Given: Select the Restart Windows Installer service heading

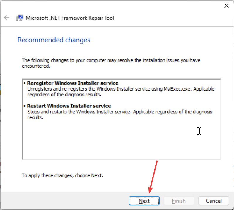Looking at the screenshot, I should (69, 106).
